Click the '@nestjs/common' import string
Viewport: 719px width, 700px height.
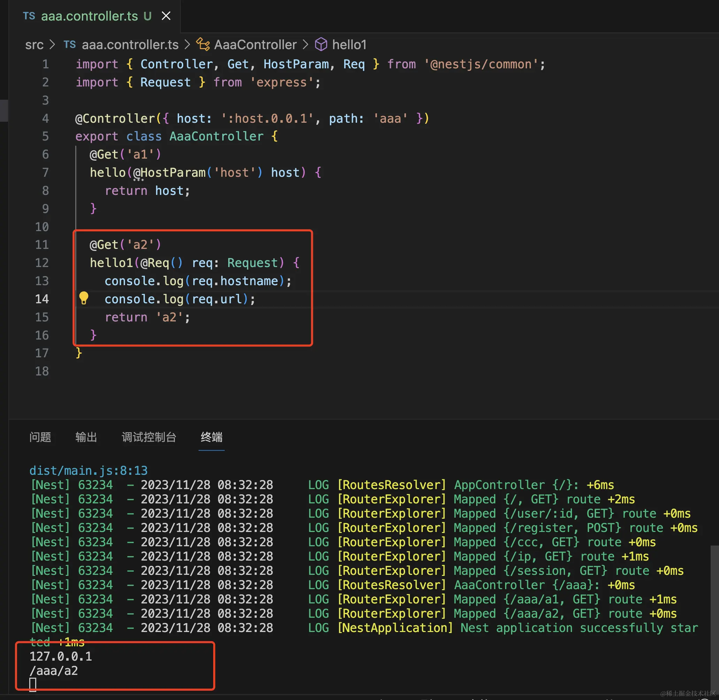coord(481,64)
